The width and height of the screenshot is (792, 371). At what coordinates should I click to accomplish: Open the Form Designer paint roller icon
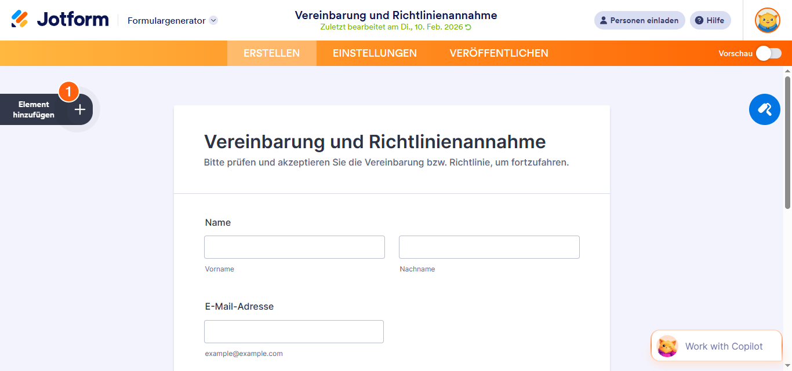pos(764,109)
